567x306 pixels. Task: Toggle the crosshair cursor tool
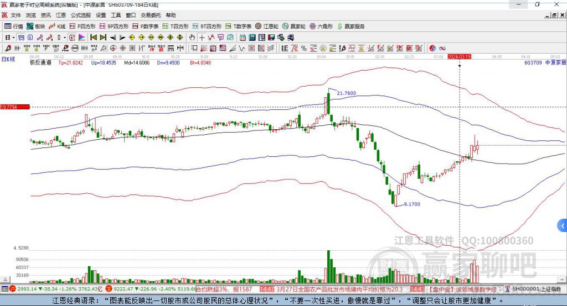202,38
